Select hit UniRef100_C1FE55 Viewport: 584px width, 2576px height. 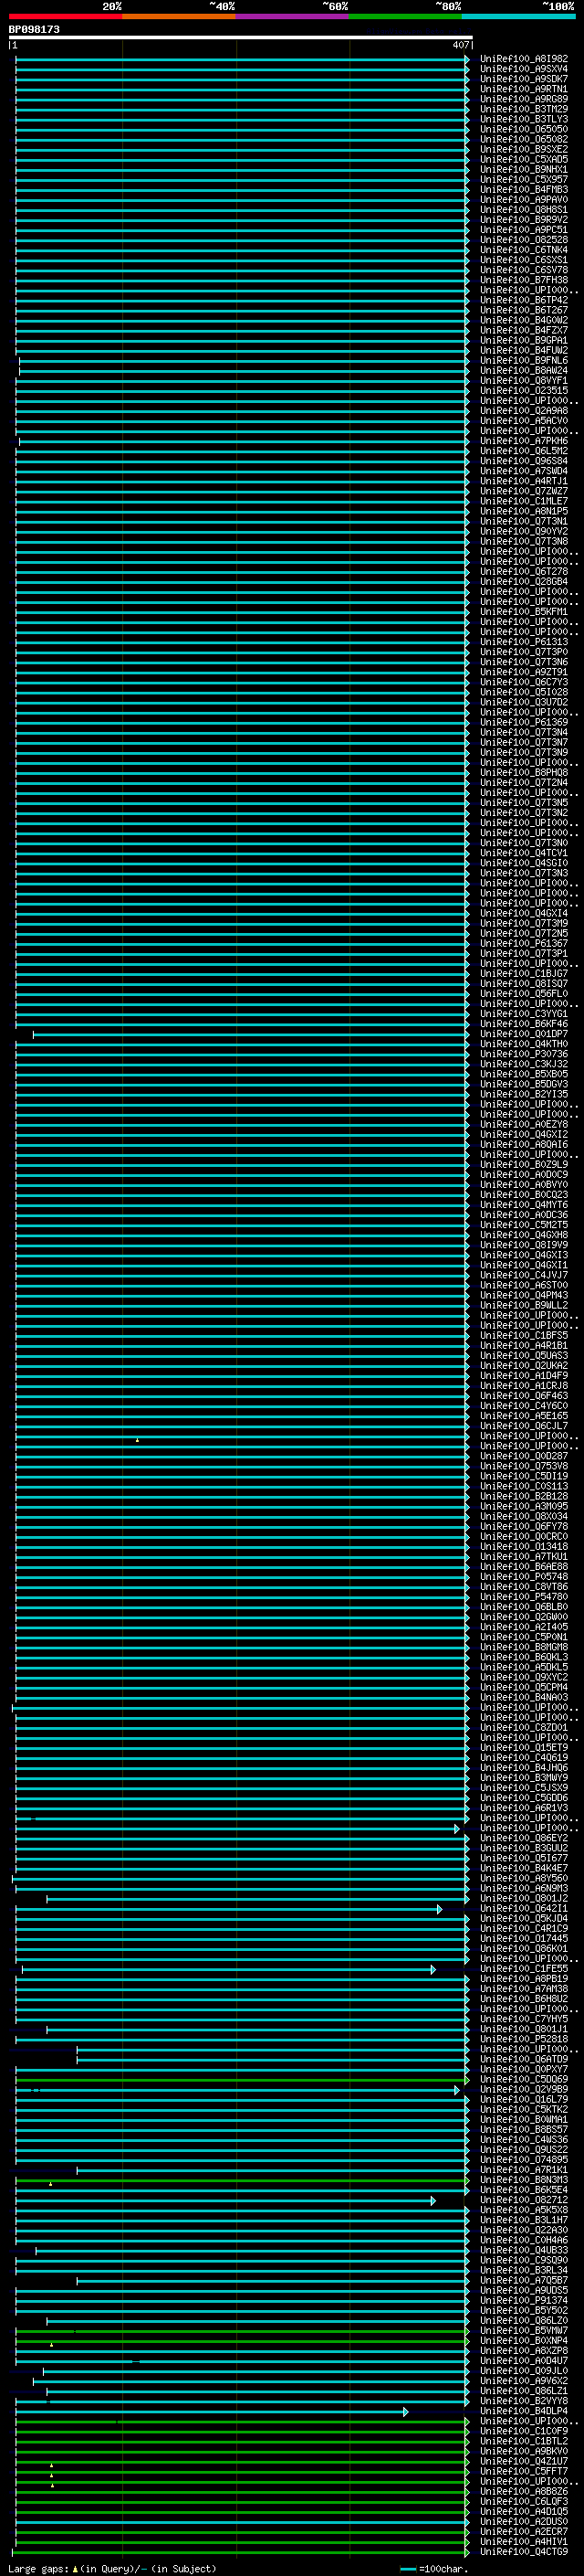pos(523,1968)
